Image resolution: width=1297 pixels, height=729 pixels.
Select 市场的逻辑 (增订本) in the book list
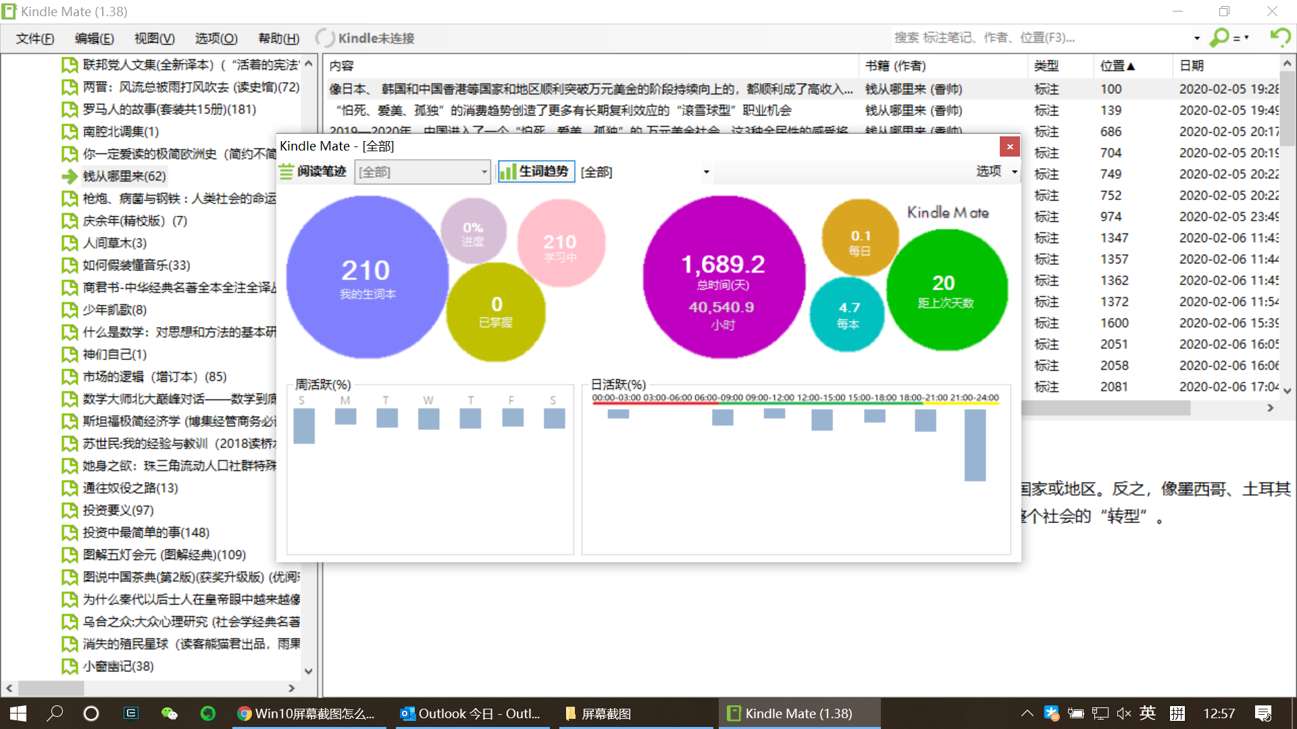(x=155, y=377)
